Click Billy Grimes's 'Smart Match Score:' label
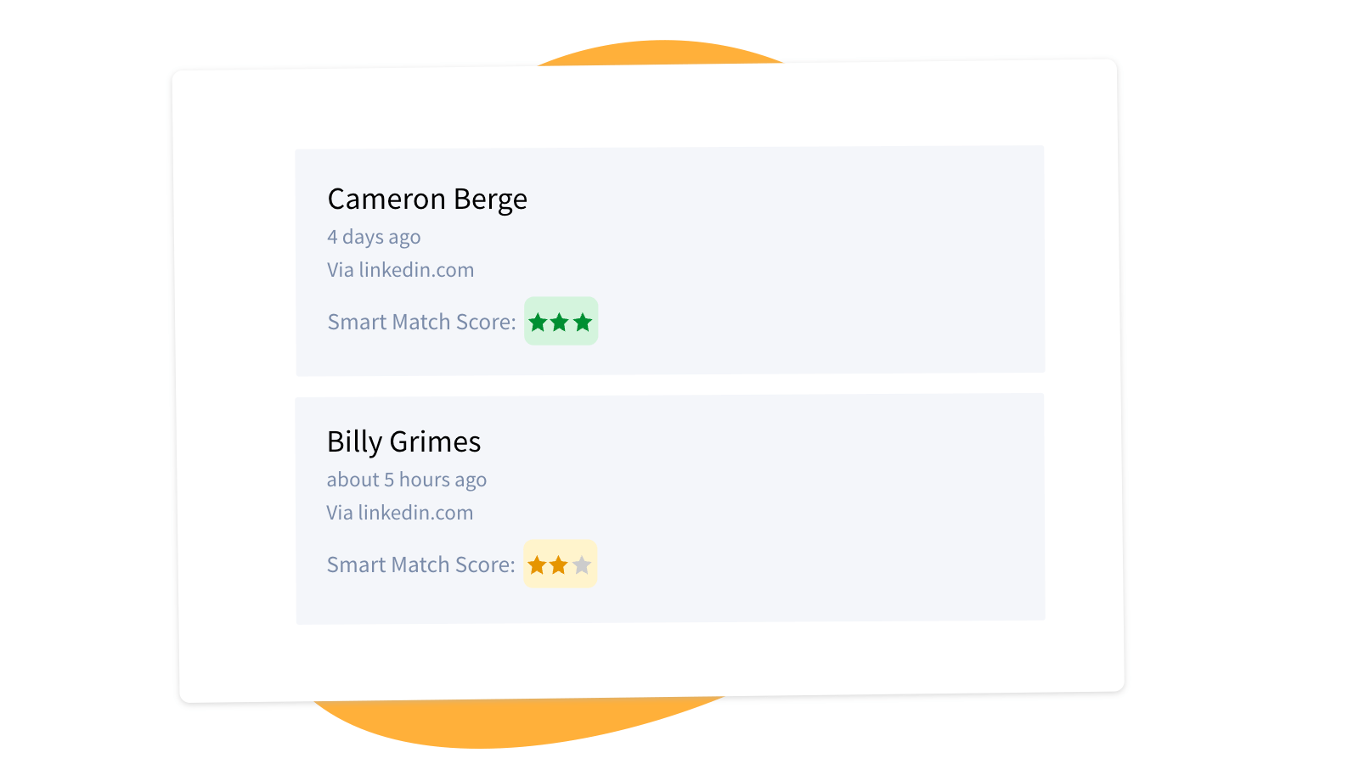The height and width of the screenshot is (764, 1359). pos(420,565)
